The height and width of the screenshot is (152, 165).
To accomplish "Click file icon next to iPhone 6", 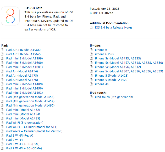I will [91, 50].
